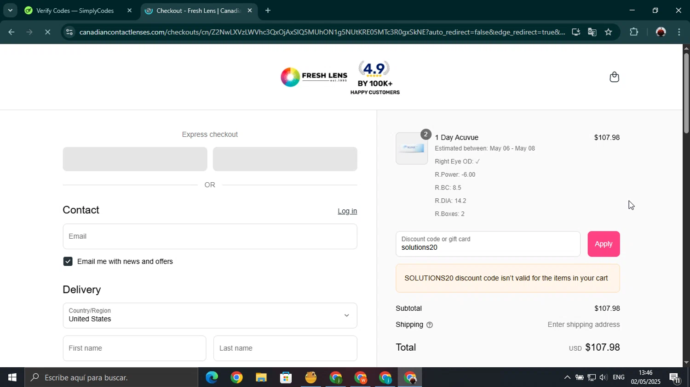Launch Microsoft Edge from taskbar
This screenshot has width=690, height=387.
click(212, 377)
